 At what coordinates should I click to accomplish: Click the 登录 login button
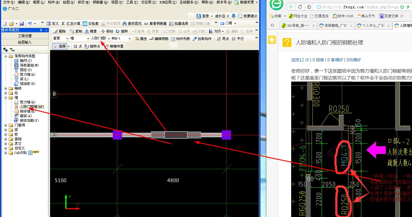pos(205,16)
